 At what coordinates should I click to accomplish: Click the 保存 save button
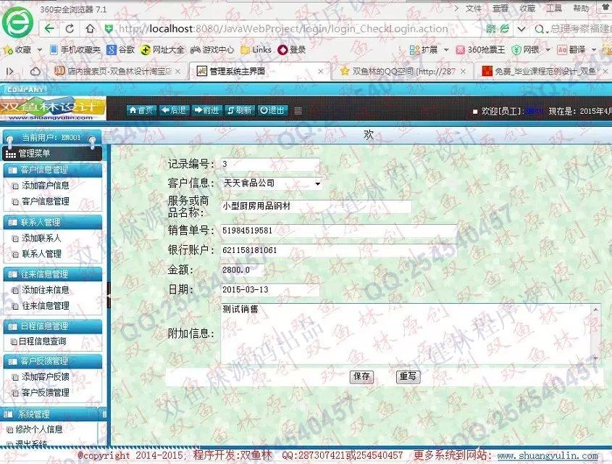pos(361,376)
